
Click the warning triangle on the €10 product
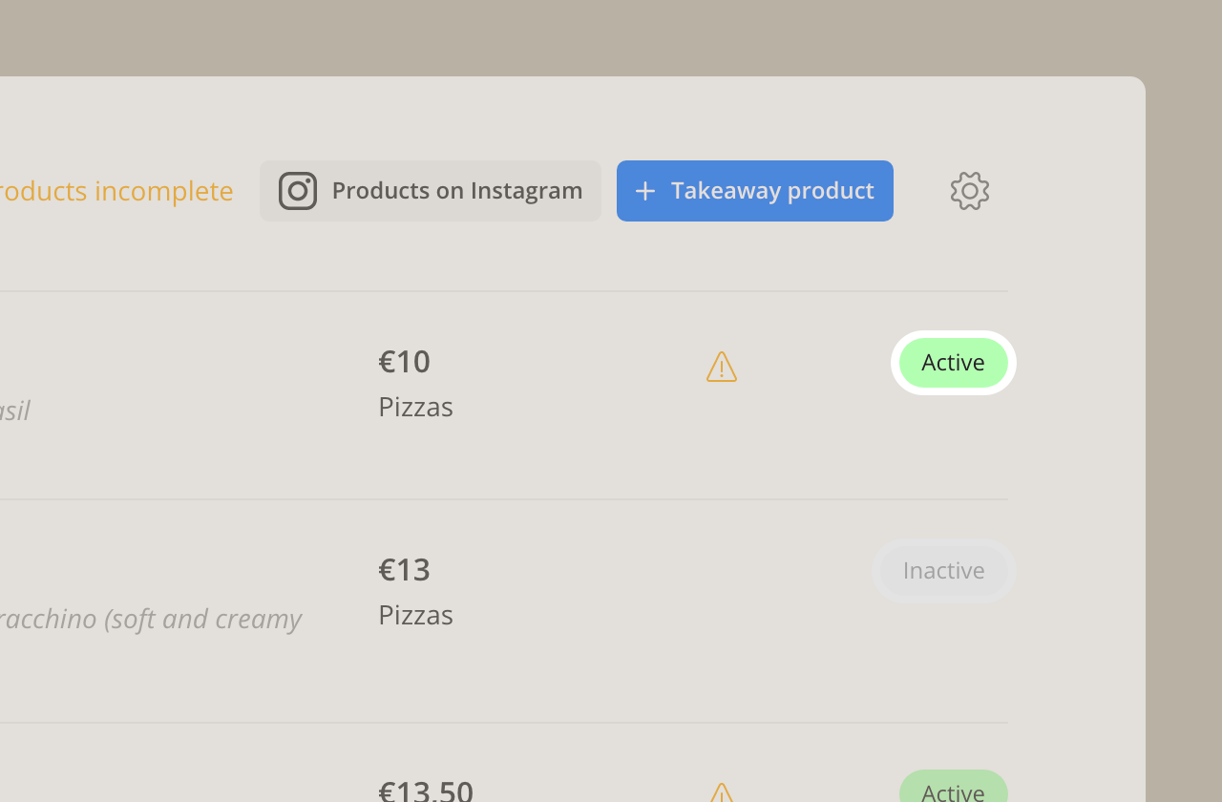pos(722,367)
